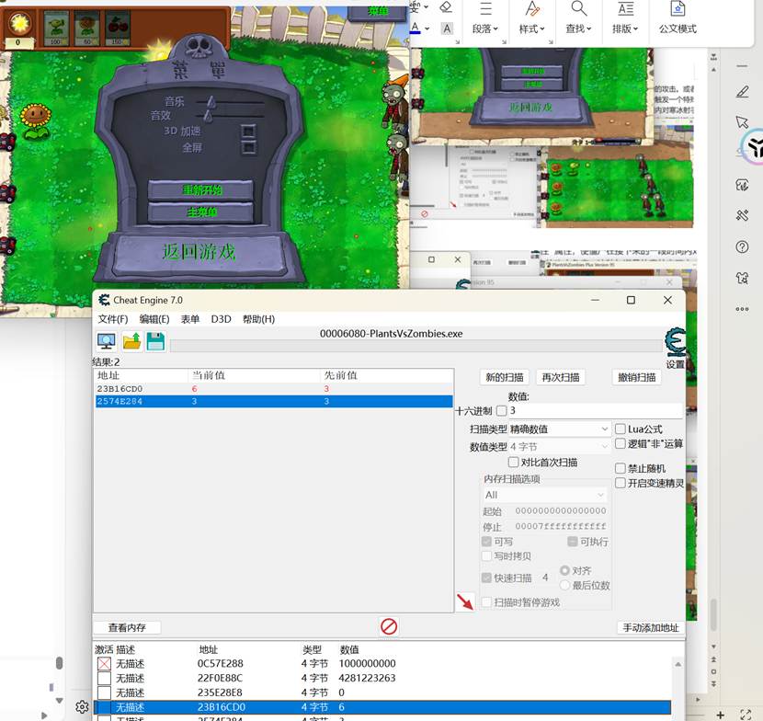763x721 pixels.
Task: Click the open folder icon in Cheat Engine
Action: click(131, 341)
